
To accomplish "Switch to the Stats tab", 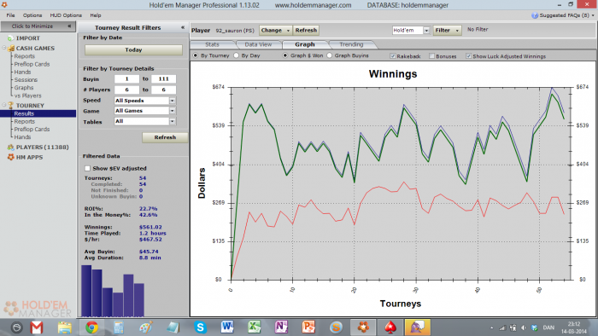I will [212, 44].
